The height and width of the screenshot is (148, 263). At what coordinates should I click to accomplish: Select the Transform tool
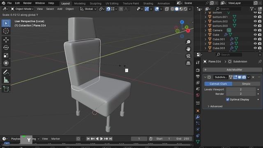pos(6,63)
